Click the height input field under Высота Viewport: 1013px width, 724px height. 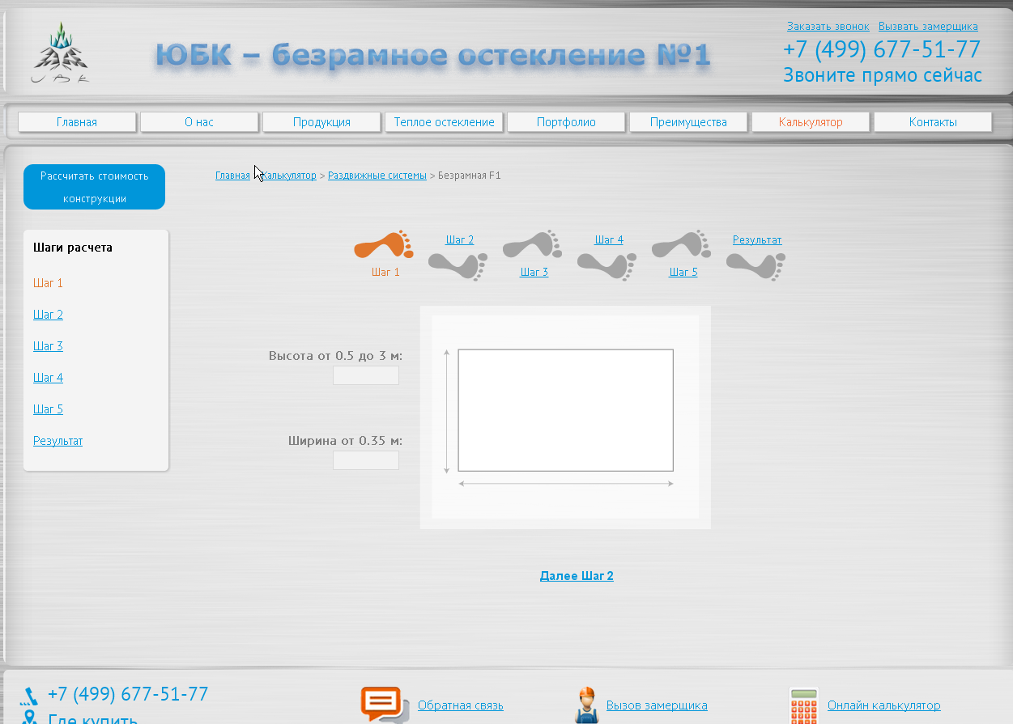[x=365, y=375]
